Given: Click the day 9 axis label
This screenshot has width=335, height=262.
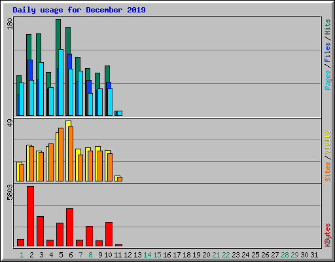Looking at the screenshot, I should pos(100,255).
